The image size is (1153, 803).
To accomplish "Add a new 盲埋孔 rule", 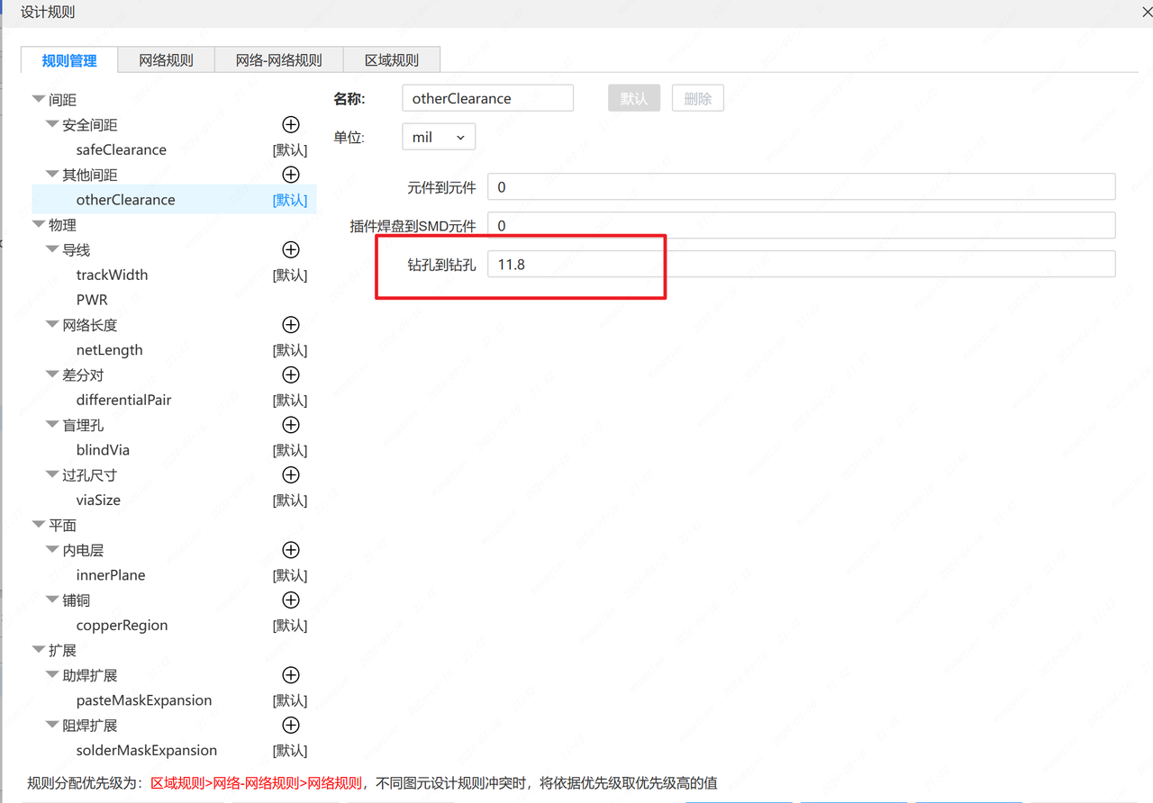I will point(291,425).
